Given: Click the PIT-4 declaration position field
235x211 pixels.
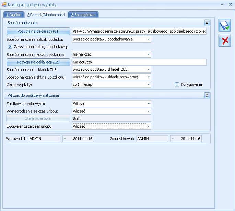Looking at the screenshot, I should (139, 31).
